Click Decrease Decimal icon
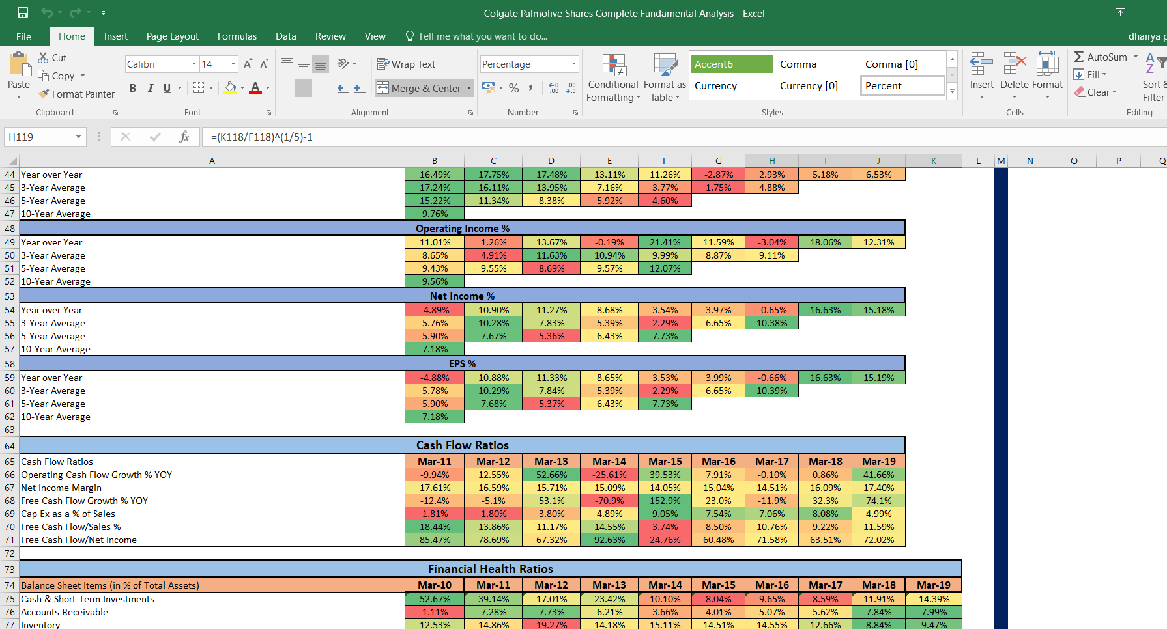 (x=571, y=88)
